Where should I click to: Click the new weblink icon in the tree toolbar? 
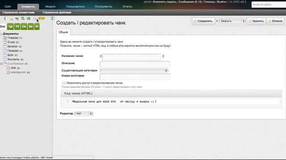(x=17, y=19)
